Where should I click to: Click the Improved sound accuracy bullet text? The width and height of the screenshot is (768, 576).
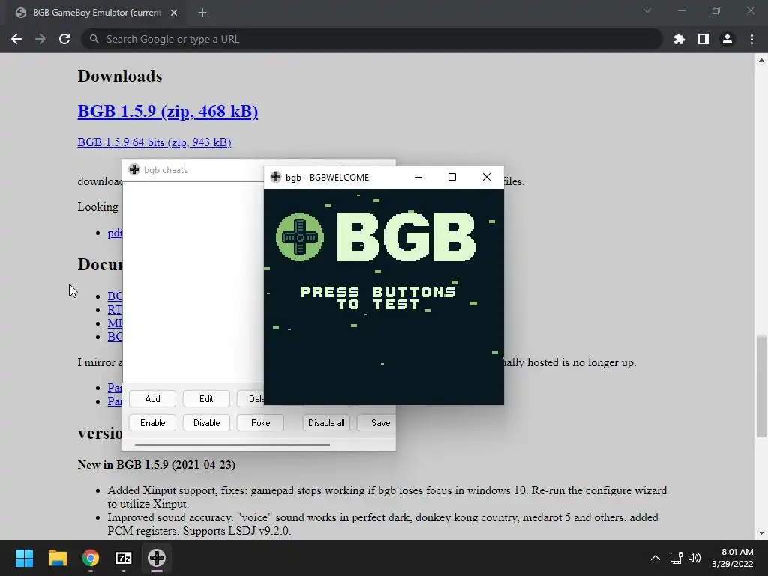pos(383,524)
